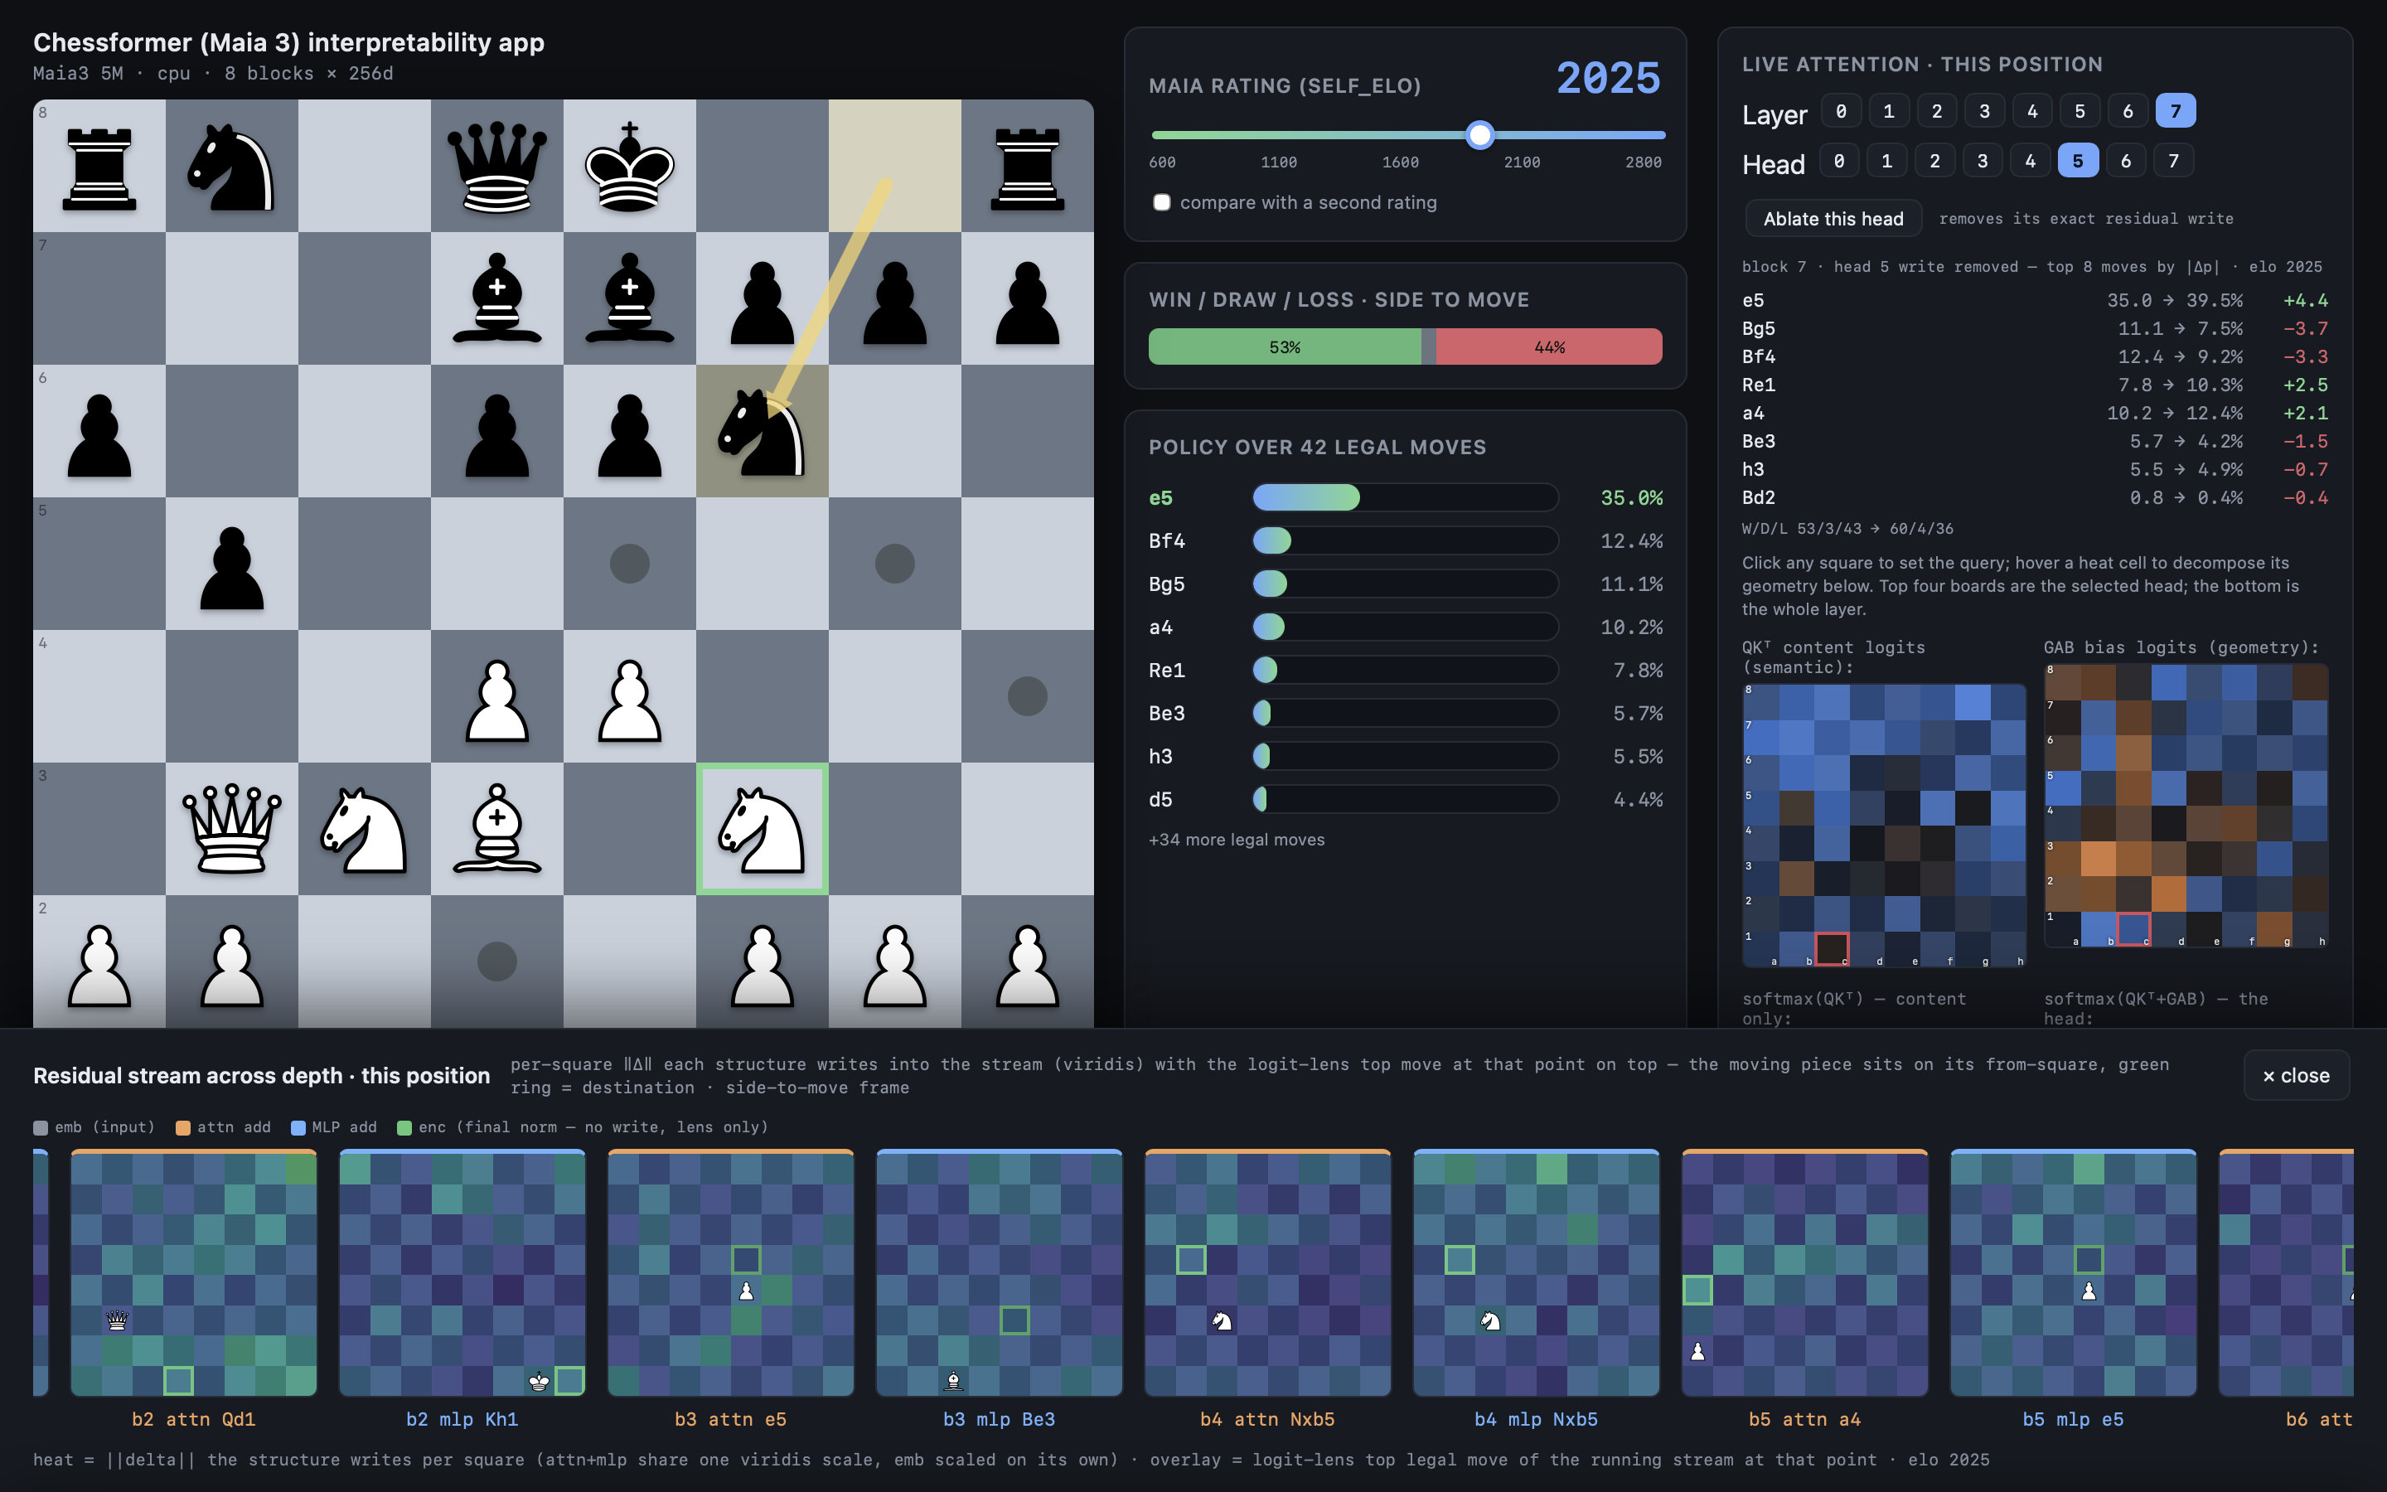Click the move-hint dot on g5
2387x1492 pixels.
894,564
